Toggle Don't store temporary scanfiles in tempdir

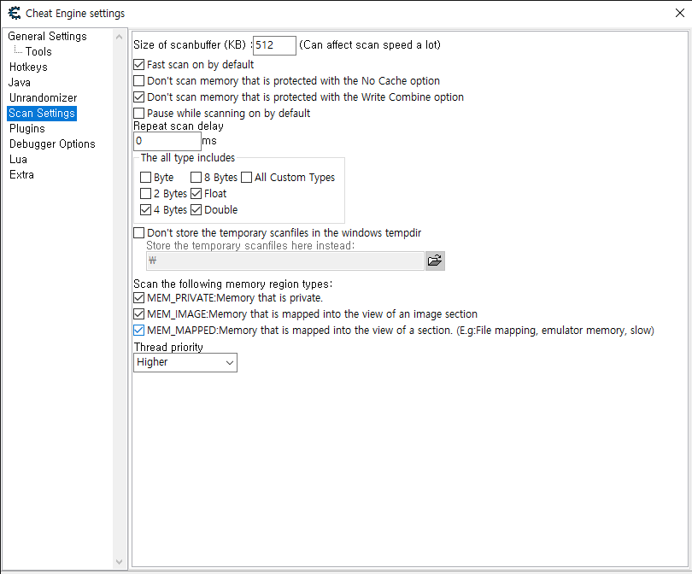click(139, 233)
